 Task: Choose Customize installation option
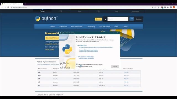click(87, 57)
